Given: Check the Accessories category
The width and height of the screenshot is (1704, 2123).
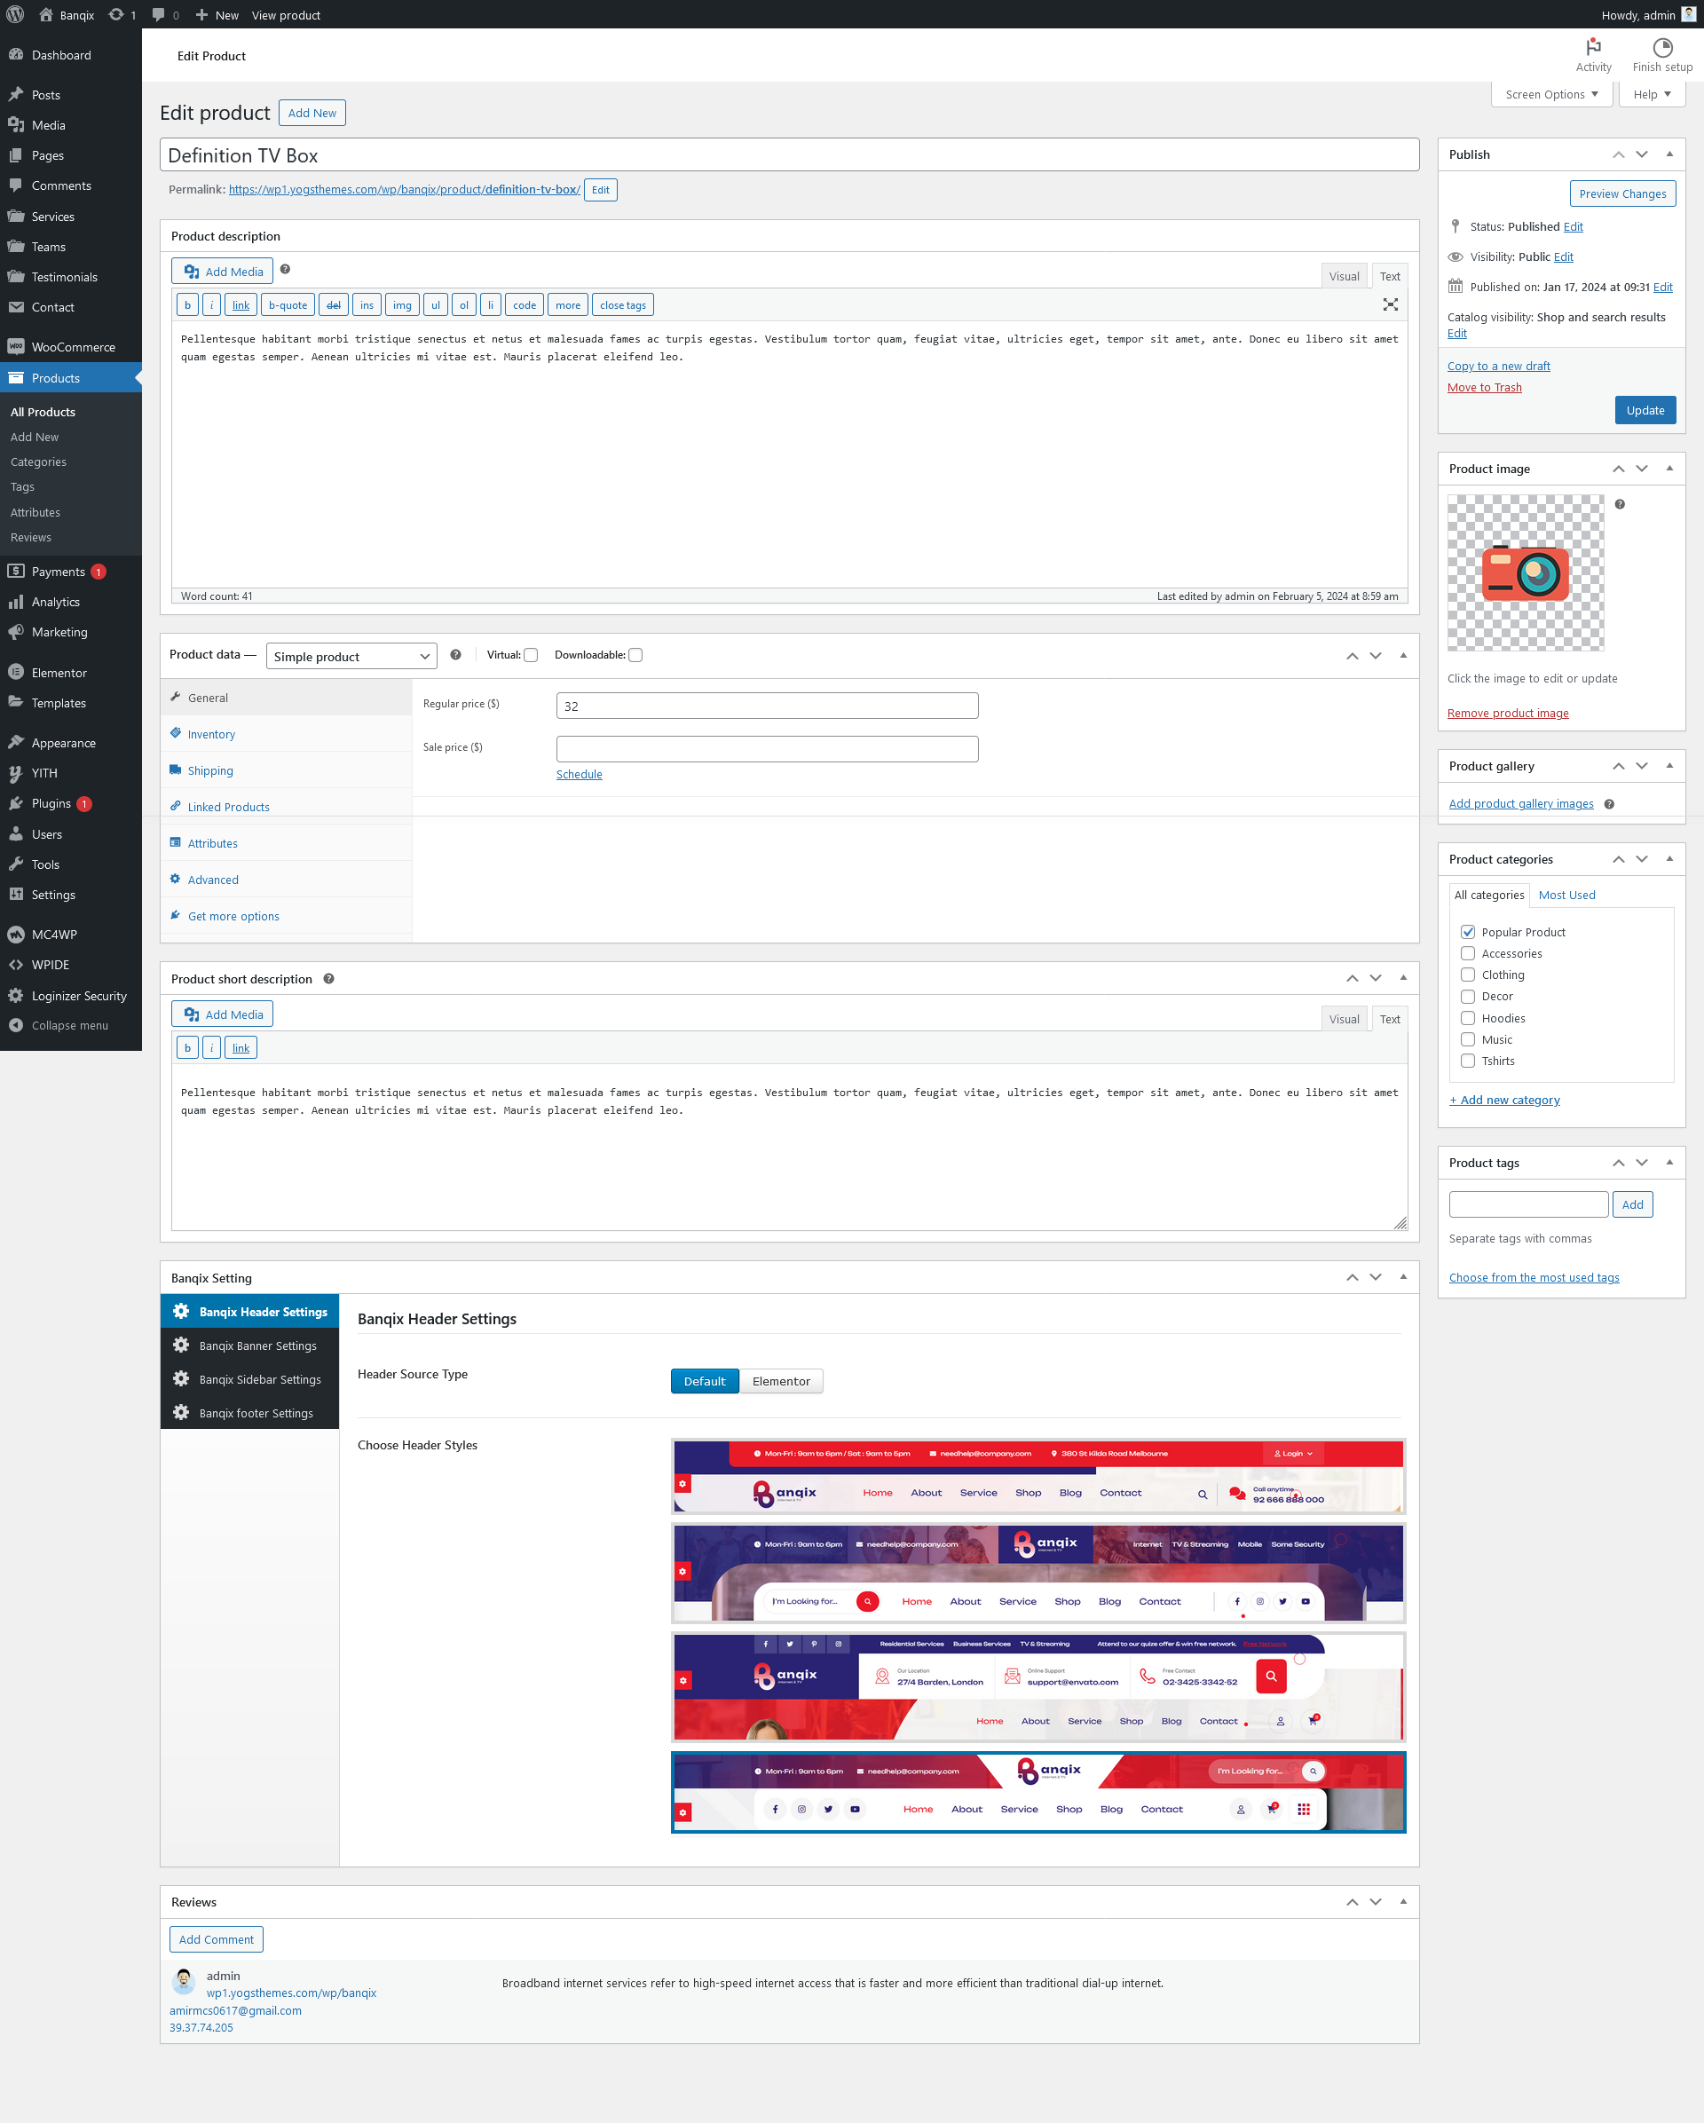Looking at the screenshot, I should click(1468, 953).
